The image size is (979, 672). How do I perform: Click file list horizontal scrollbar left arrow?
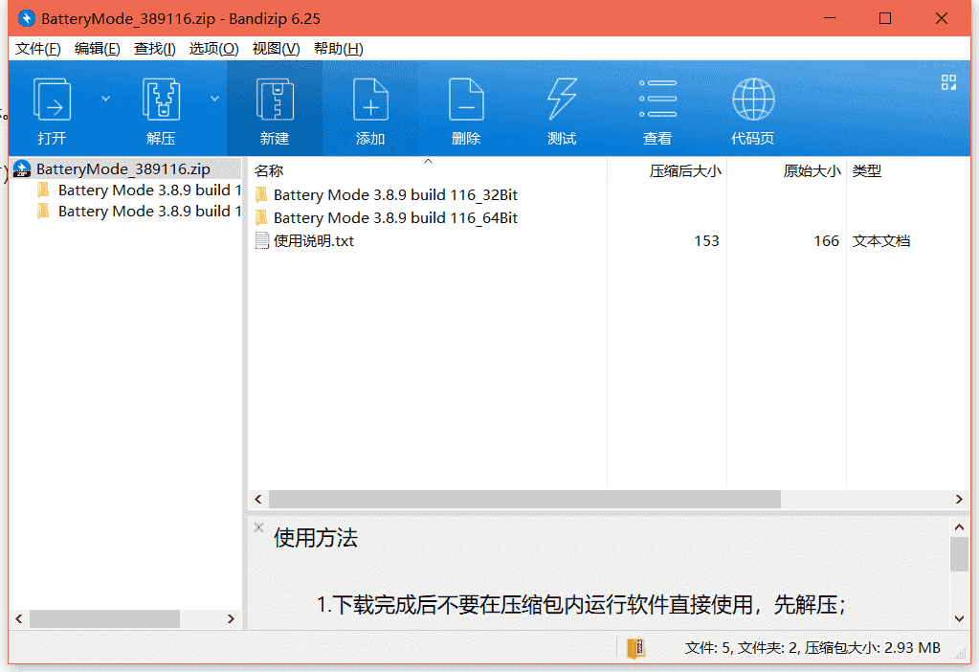click(x=258, y=499)
